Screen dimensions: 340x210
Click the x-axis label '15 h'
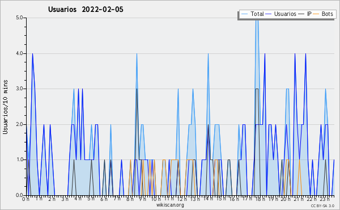(x=221, y=198)
